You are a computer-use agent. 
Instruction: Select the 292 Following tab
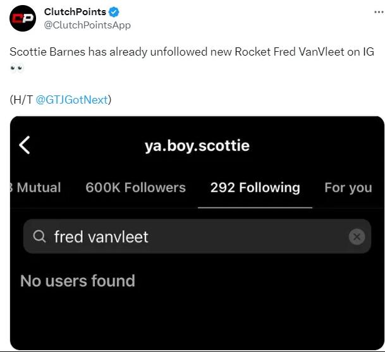(255, 188)
